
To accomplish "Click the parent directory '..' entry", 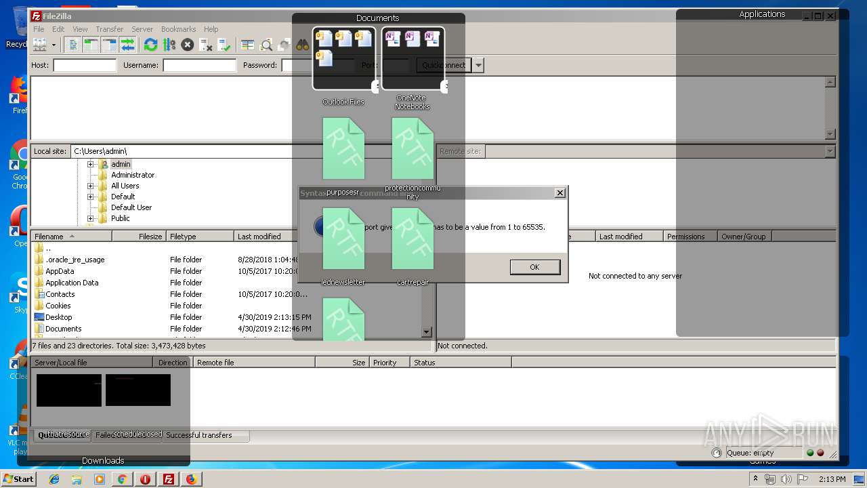I will coord(47,248).
